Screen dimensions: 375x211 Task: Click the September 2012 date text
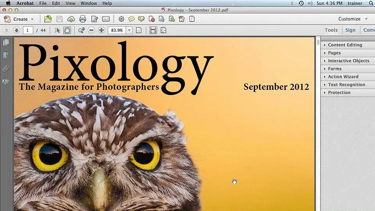click(276, 87)
